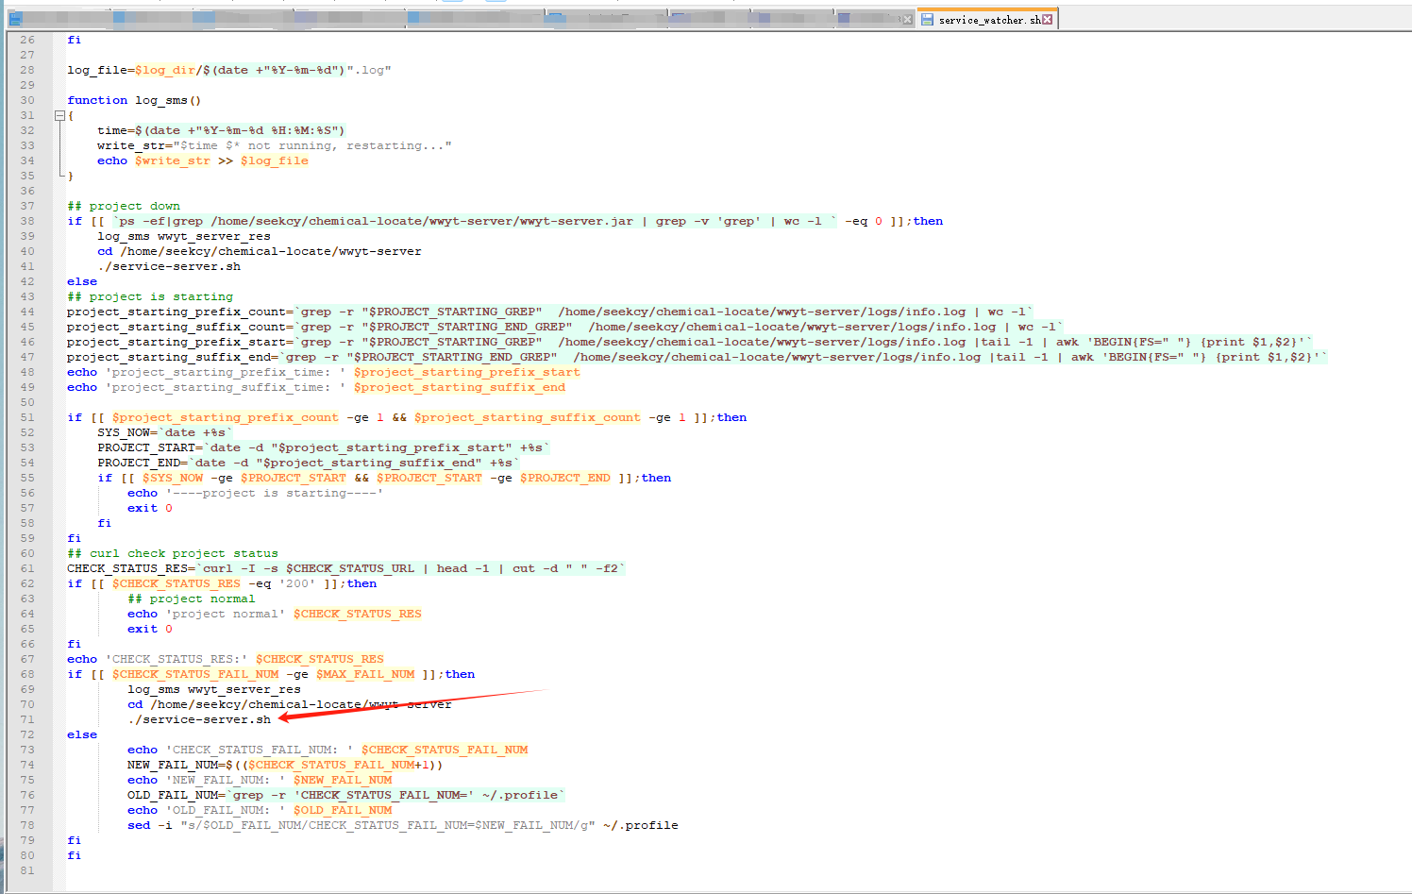The width and height of the screenshot is (1412, 894).
Task: Click the '----project is starting----' string
Action: click(x=275, y=493)
